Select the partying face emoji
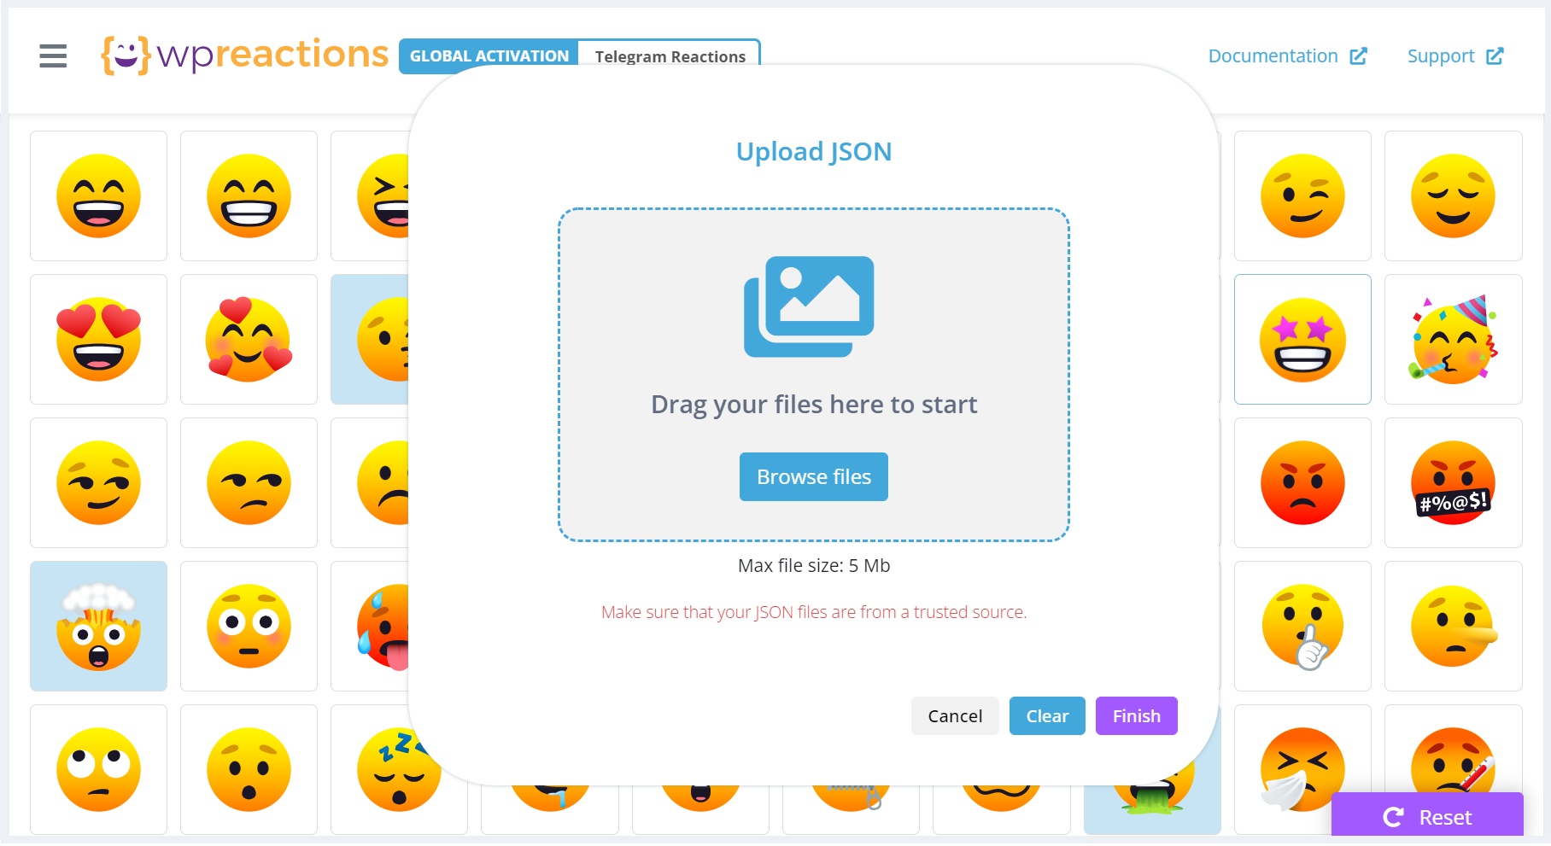Screen dimensions: 1551x846 (1453, 339)
